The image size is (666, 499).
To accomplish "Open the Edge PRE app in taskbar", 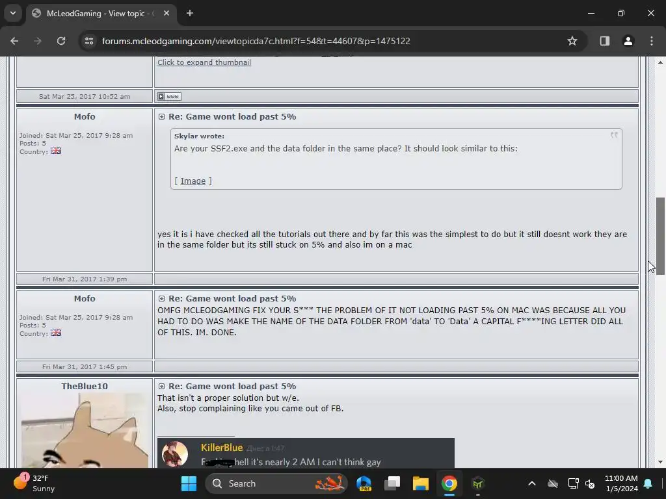I will click(364, 483).
